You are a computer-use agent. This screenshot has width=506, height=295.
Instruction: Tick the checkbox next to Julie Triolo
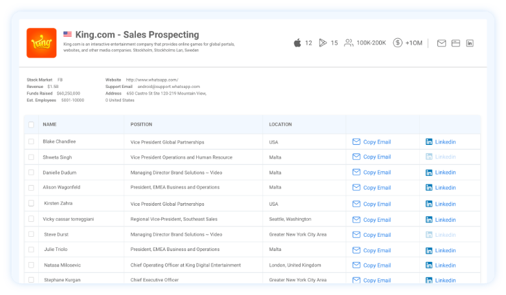(x=31, y=250)
